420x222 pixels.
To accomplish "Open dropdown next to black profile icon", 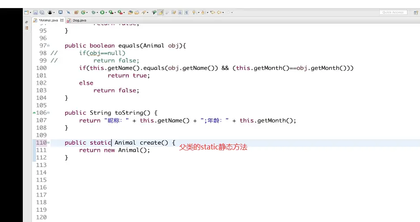I will click(x=54, y=13).
